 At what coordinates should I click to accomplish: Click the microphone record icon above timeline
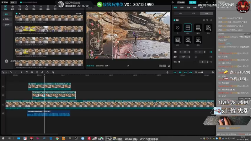pos(167,72)
